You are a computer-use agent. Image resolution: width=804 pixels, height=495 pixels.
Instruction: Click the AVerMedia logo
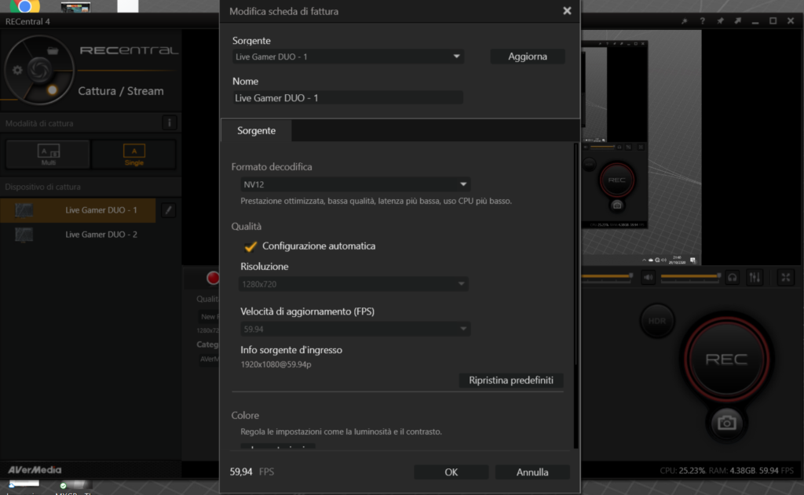pyautogui.click(x=35, y=470)
